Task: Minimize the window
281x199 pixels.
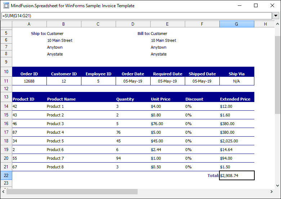Action: click(240, 5)
